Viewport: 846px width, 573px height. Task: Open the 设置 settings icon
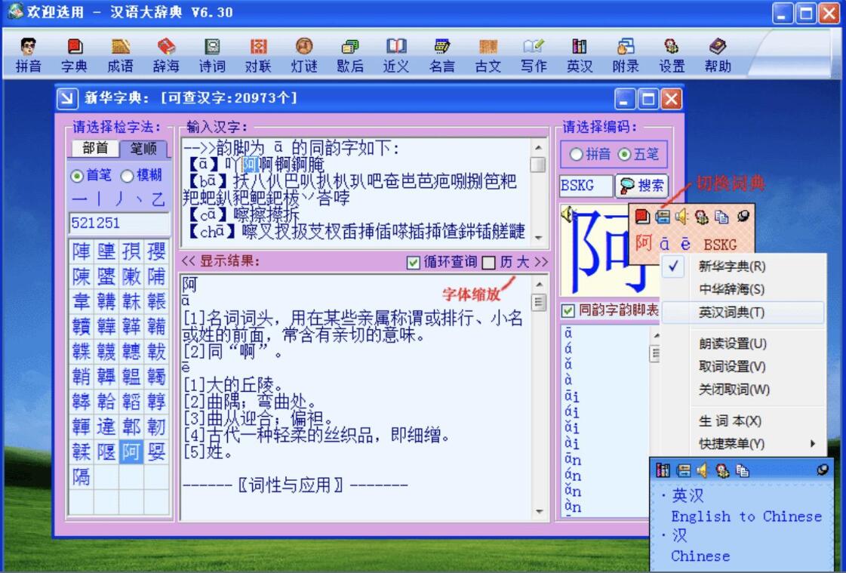(672, 57)
